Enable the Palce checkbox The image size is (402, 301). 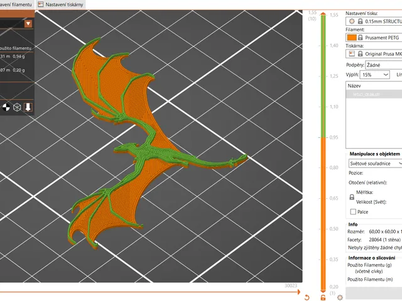(x=353, y=212)
